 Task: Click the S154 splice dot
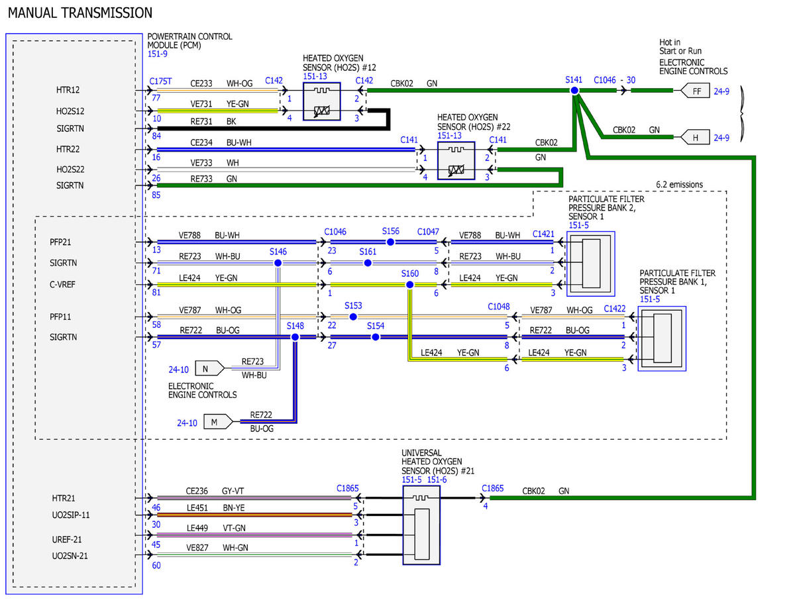[x=376, y=337]
